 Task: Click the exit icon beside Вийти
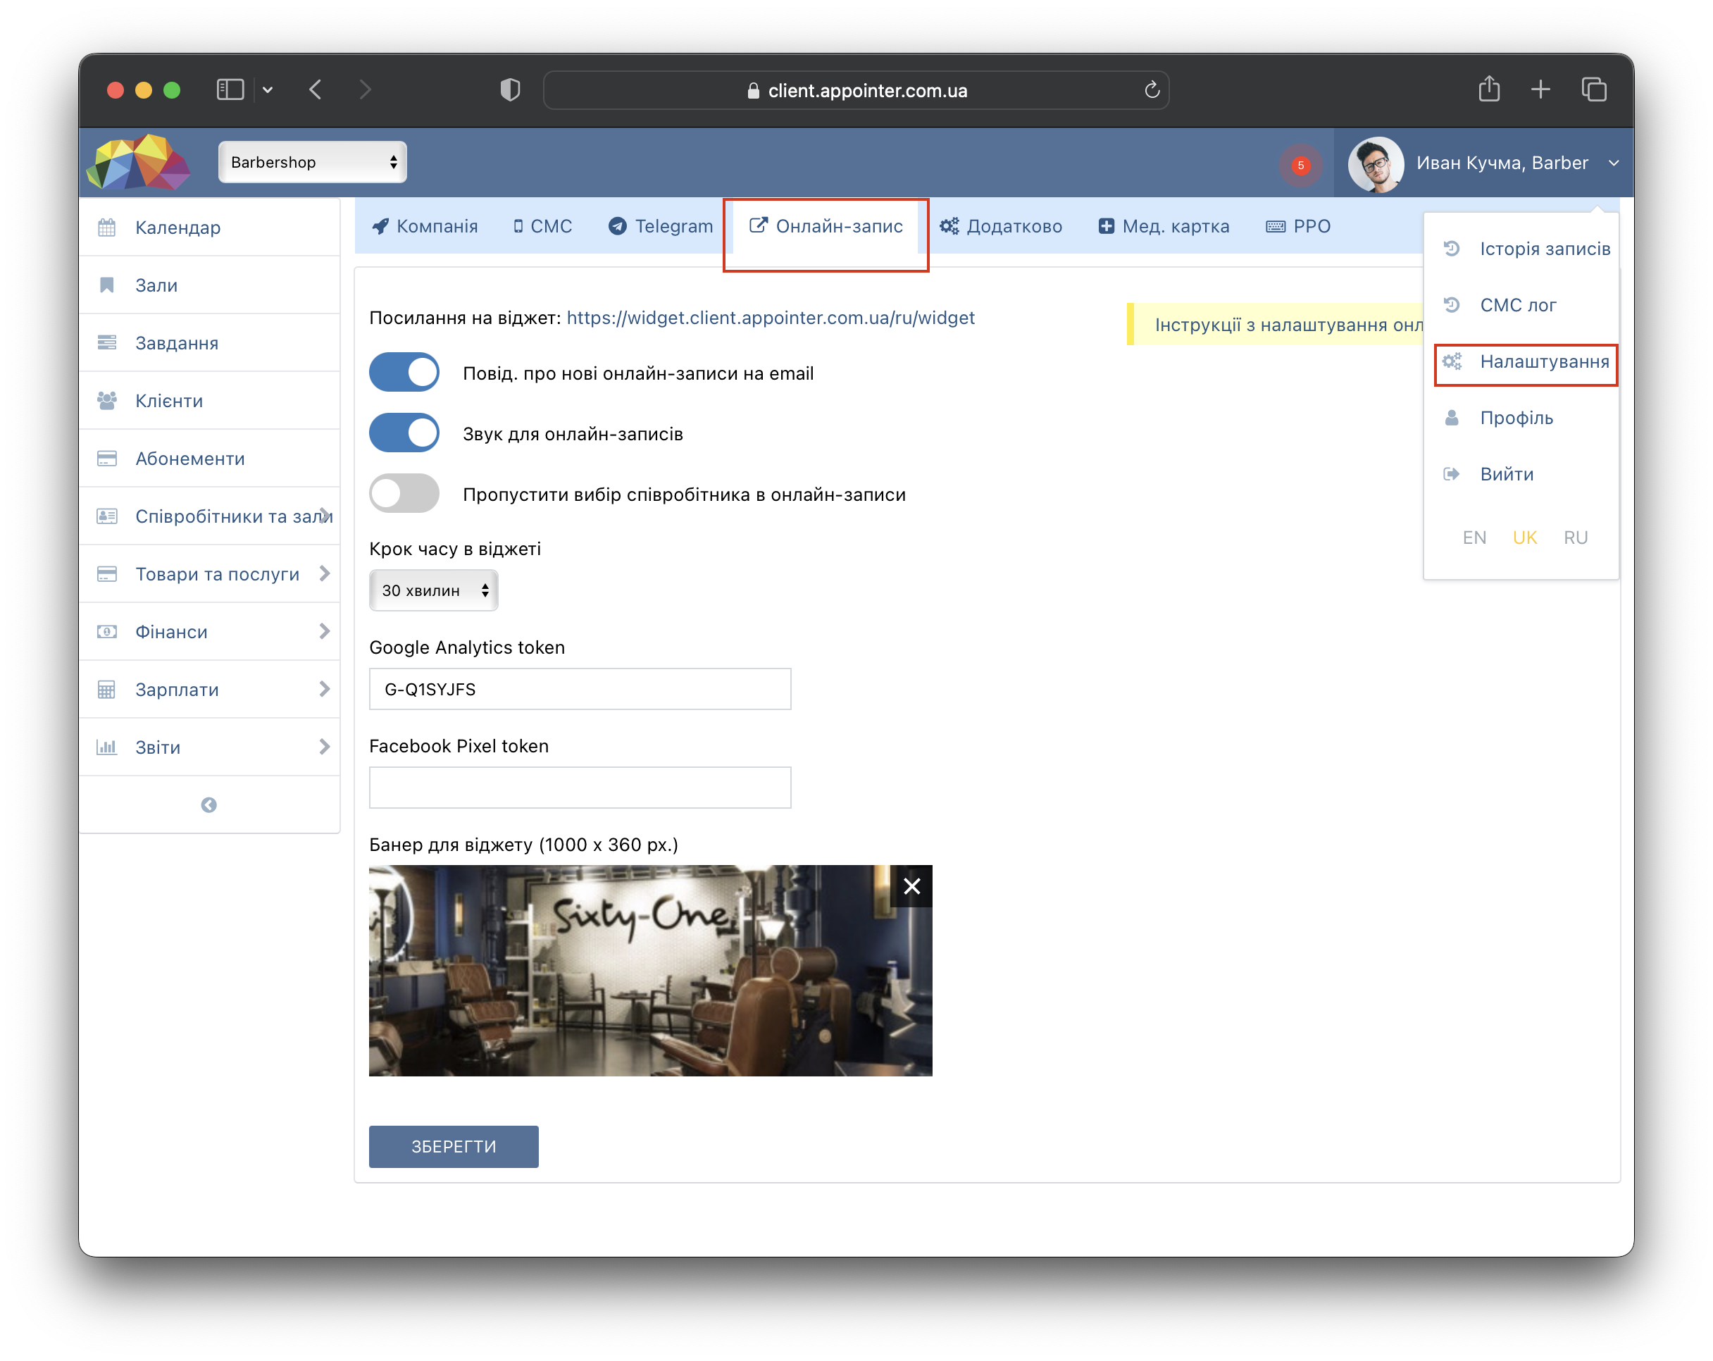pyautogui.click(x=1452, y=474)
